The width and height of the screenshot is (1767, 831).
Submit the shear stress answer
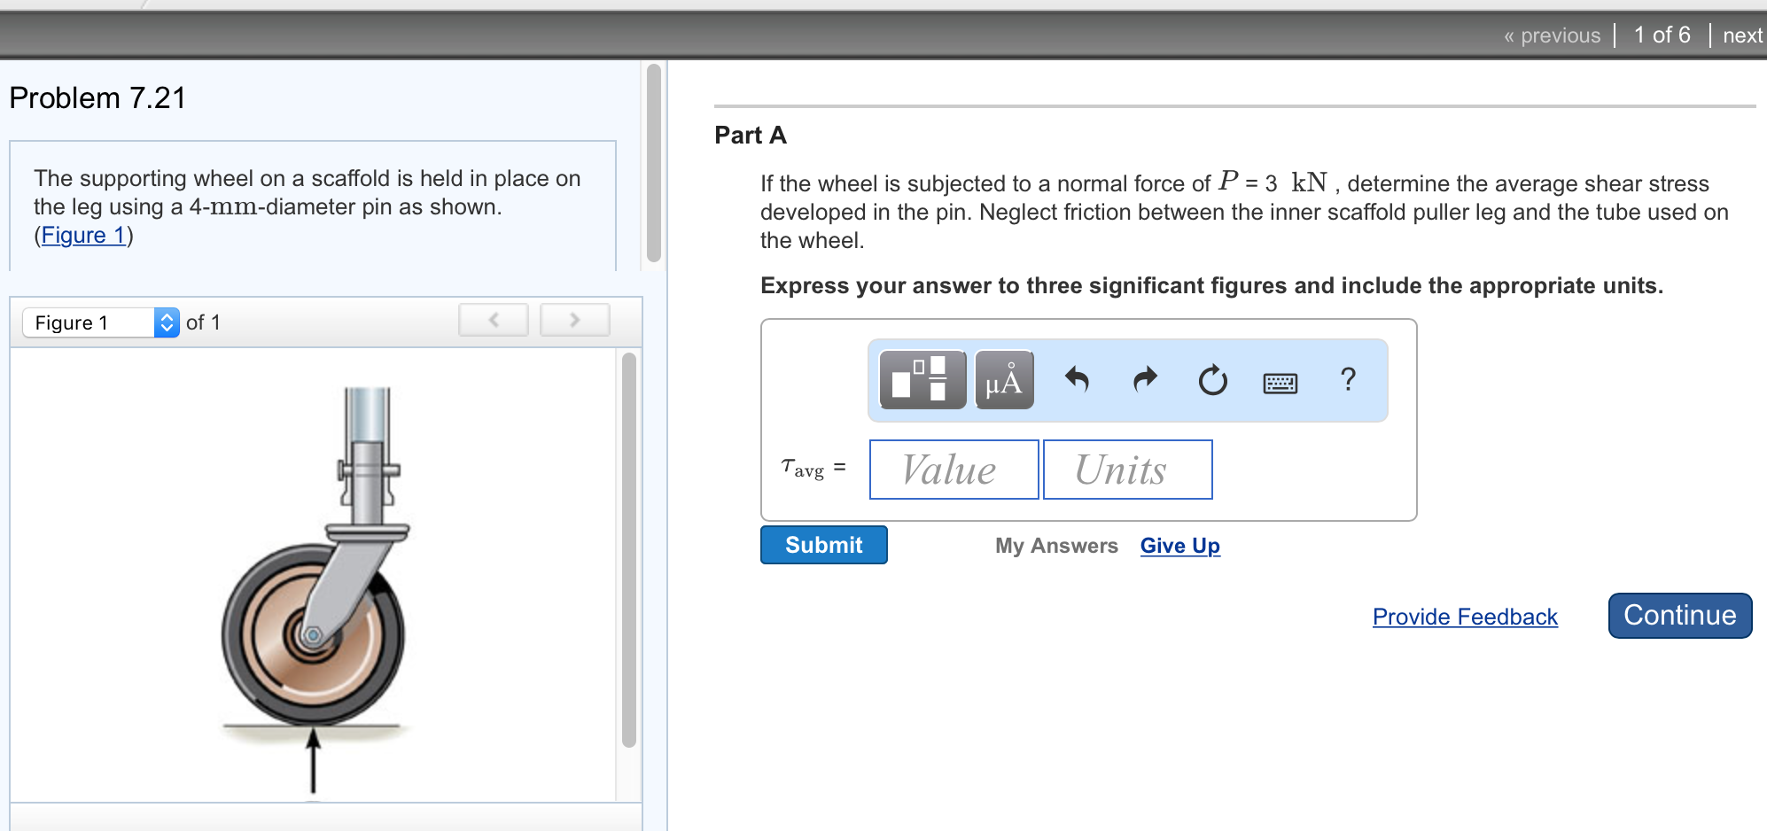tap(822, 545)
